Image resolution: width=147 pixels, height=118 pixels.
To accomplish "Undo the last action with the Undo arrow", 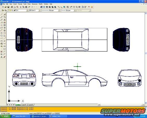I will pyautogui.click(x=32, y=7).
